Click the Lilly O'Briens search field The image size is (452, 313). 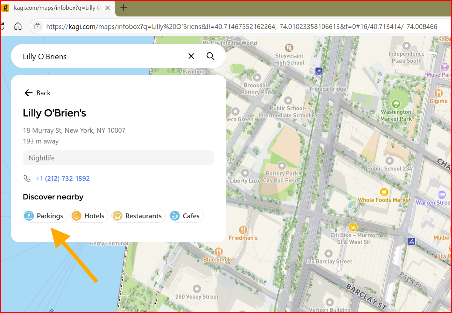(x=98, y=57)
